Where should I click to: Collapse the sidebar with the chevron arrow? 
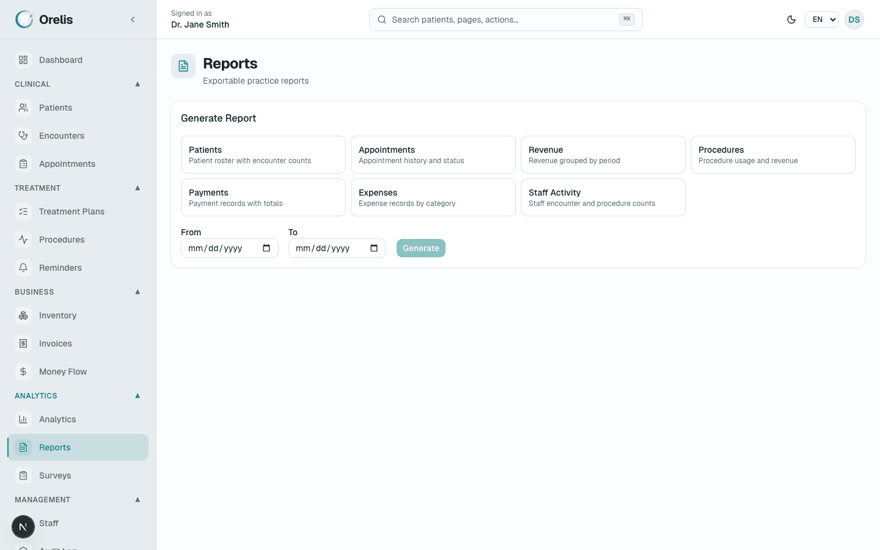pos(133,20)
